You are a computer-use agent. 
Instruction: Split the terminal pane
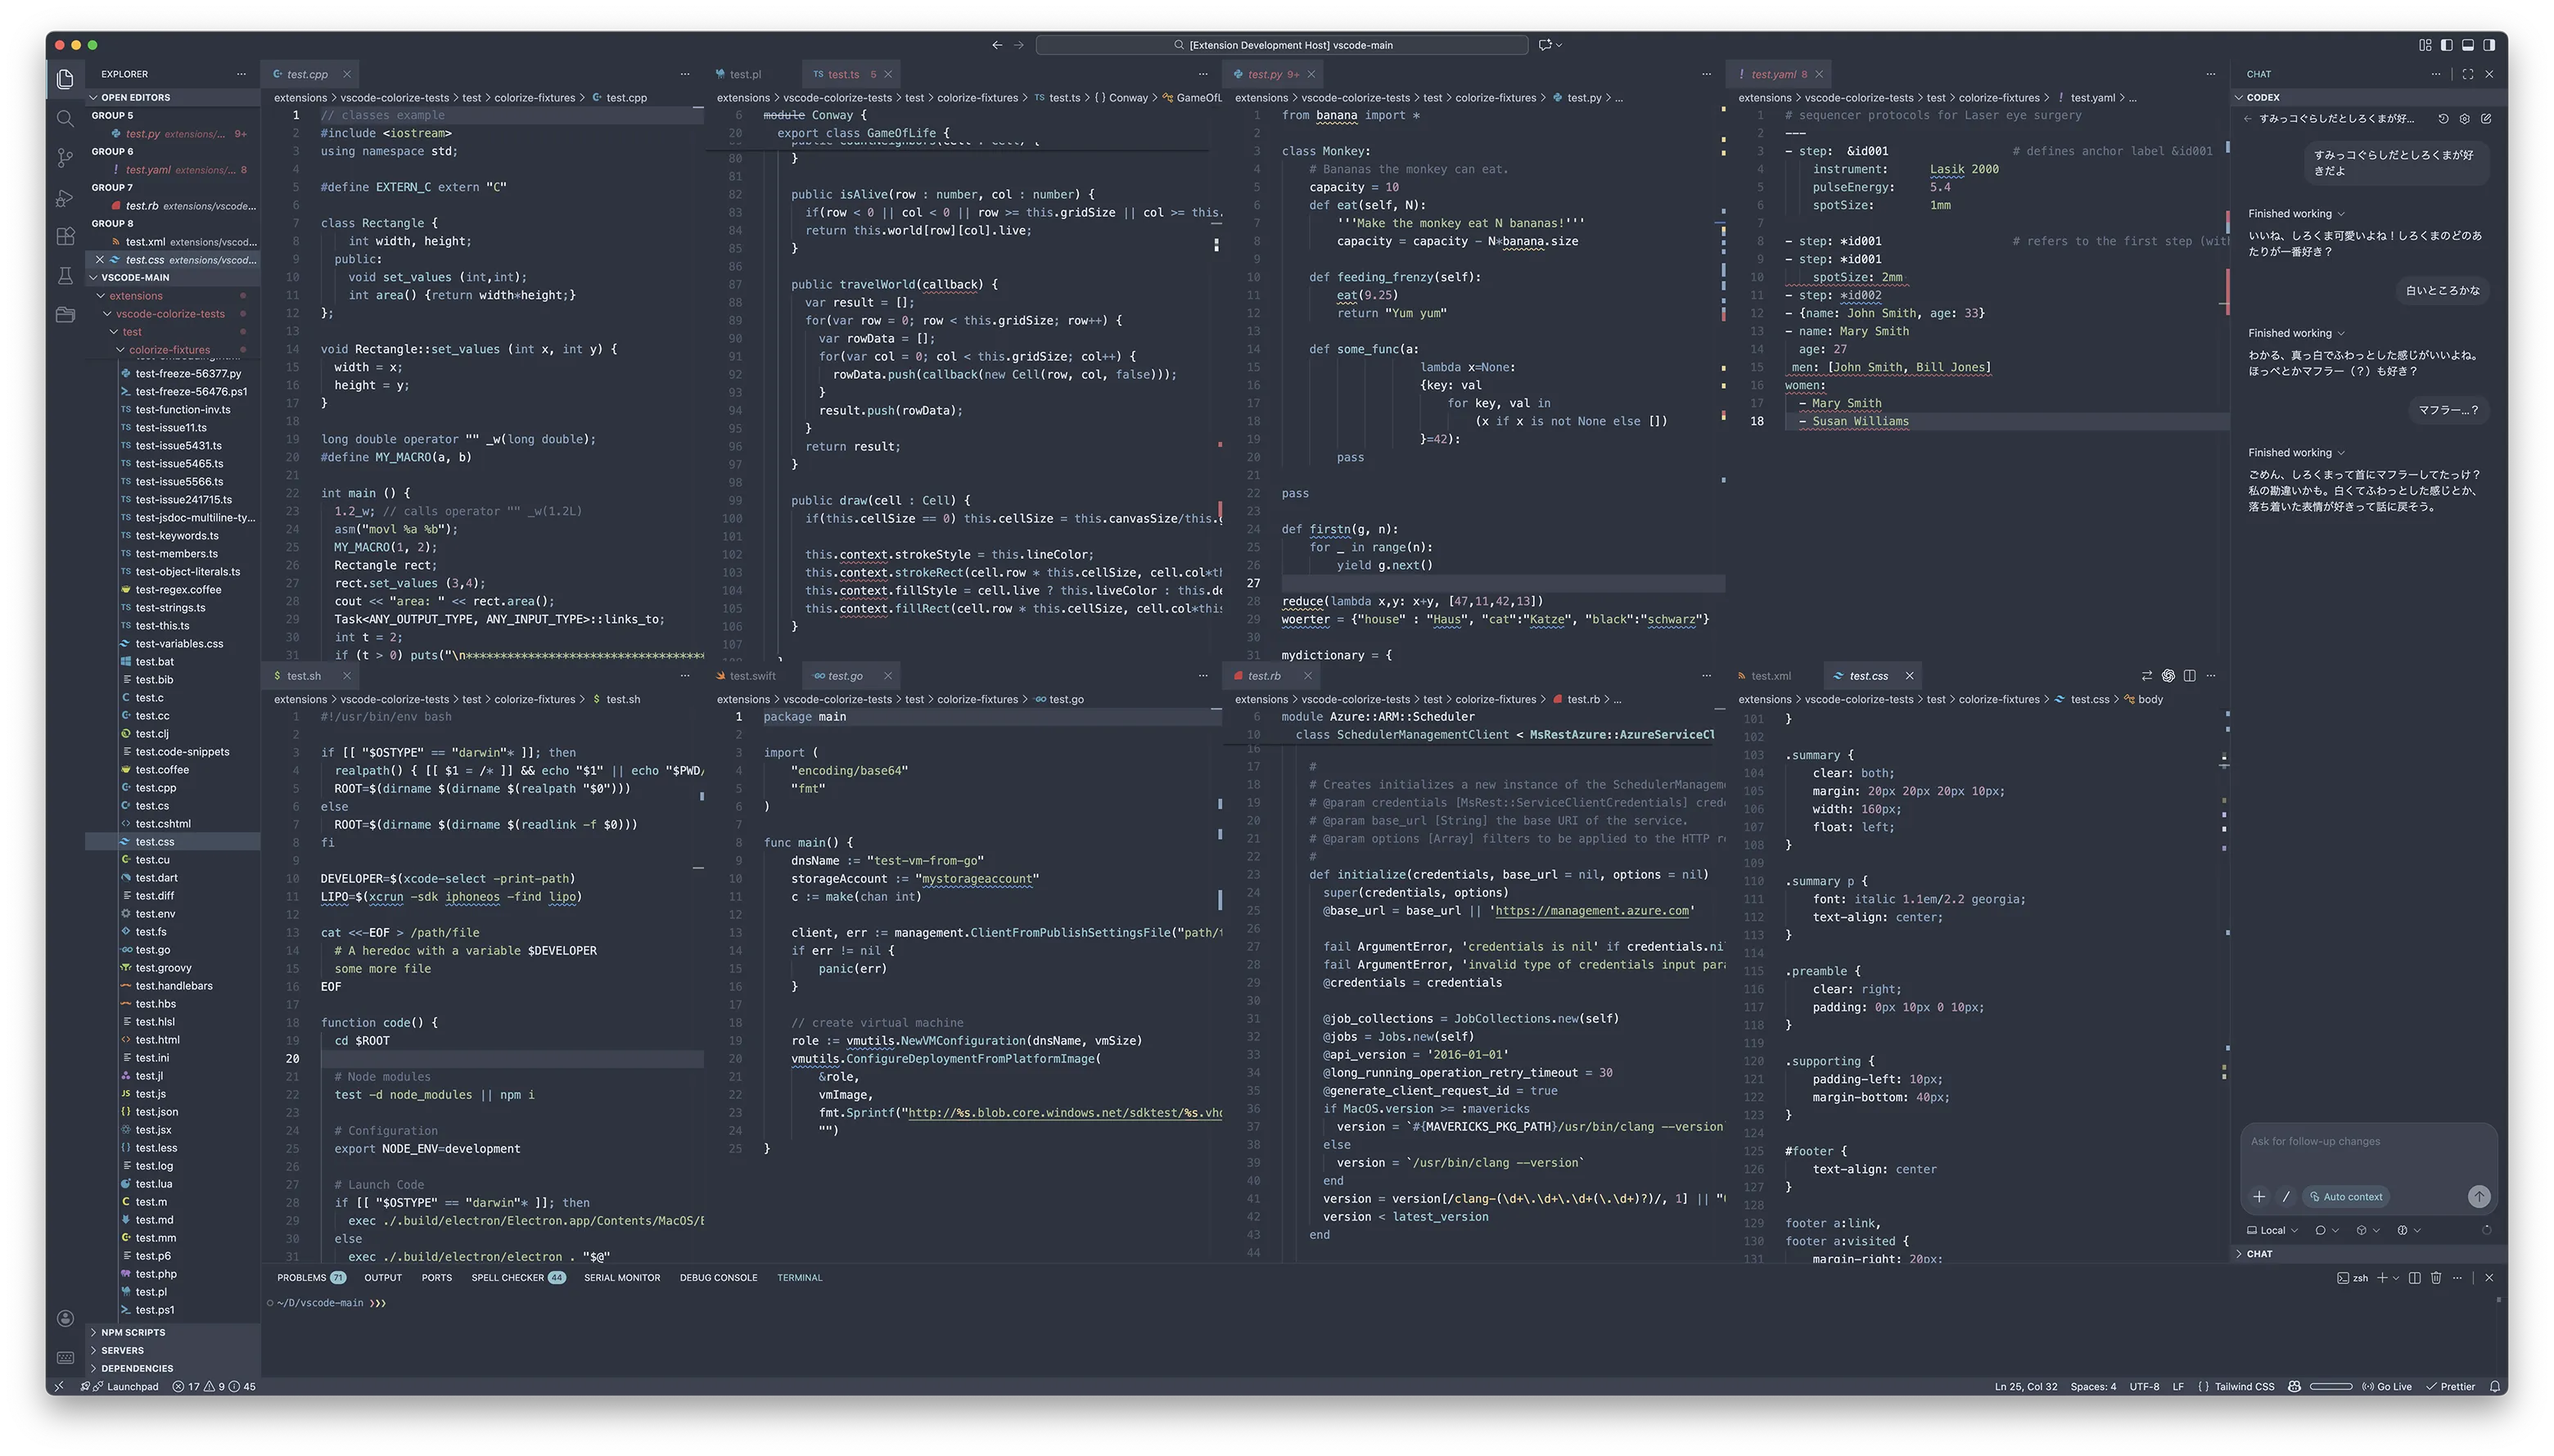(2414, 1278)
